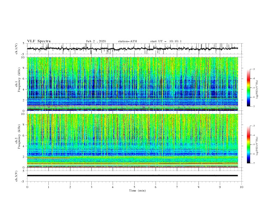Click time axis tick label '8'
This screenshot has width=272, height=210.
pyautogui.click(x=199, y=187)
